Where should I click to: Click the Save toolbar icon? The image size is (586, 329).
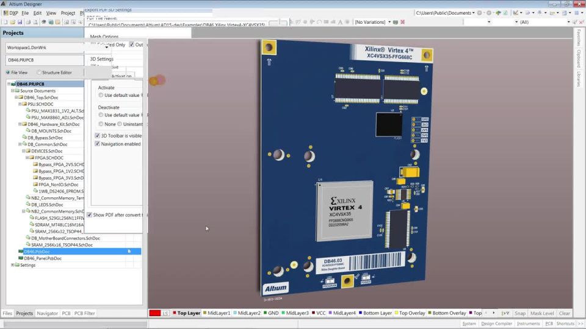20,22
